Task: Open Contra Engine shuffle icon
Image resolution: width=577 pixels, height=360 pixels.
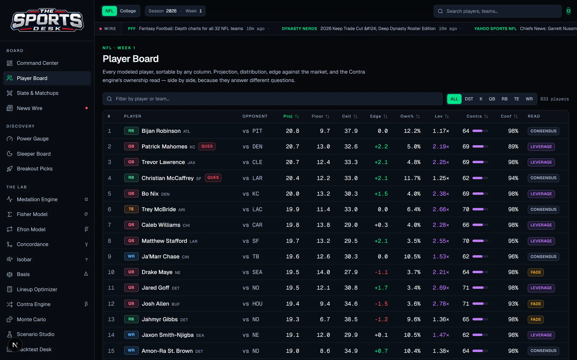Action: tap(10, 304)
